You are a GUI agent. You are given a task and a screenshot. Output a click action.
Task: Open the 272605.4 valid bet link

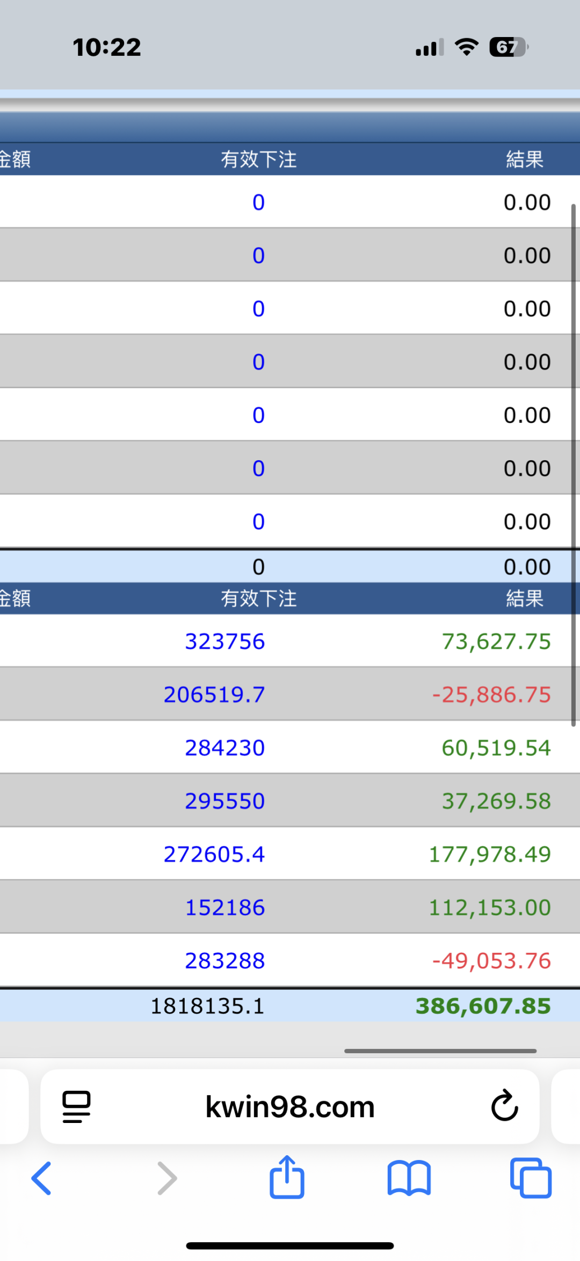[x=214, y=854]
